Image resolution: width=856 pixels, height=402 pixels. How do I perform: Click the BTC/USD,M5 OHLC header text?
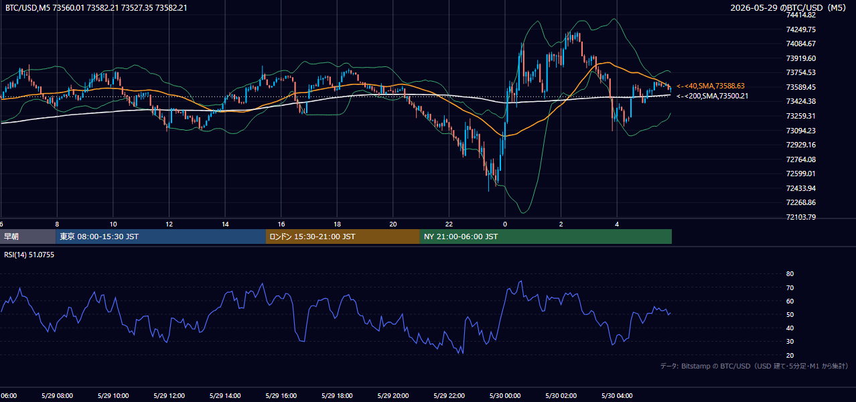coord(96,8)
